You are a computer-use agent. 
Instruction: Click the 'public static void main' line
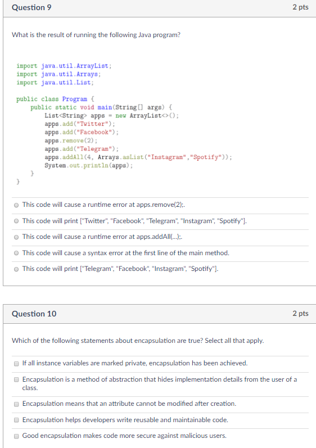[x=101, y=107]
